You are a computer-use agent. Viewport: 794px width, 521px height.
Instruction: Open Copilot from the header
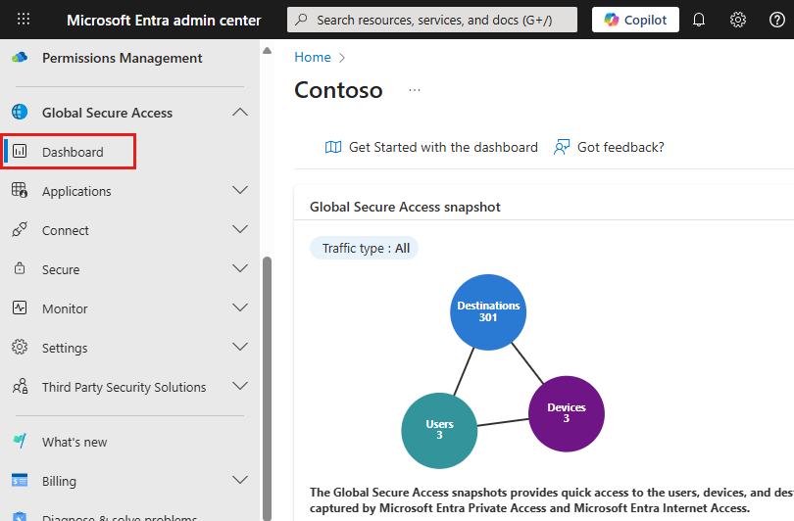(635, 20)
